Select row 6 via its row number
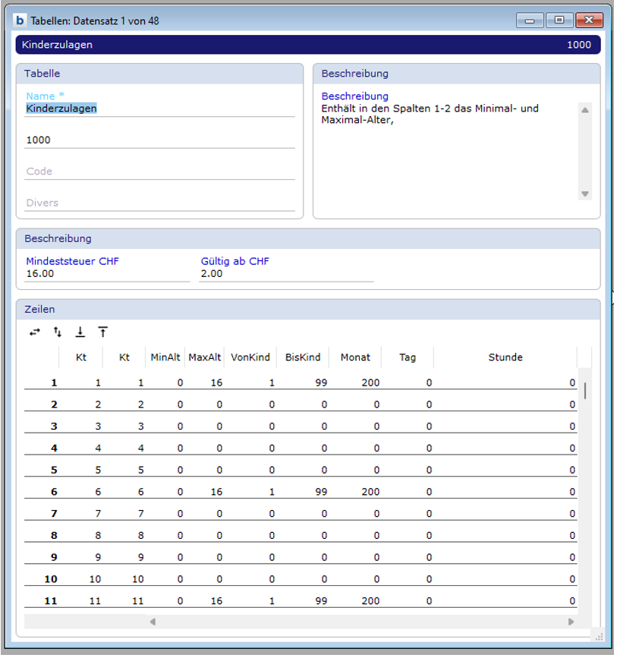Screen dimensions: 617x658 point(54,492)
